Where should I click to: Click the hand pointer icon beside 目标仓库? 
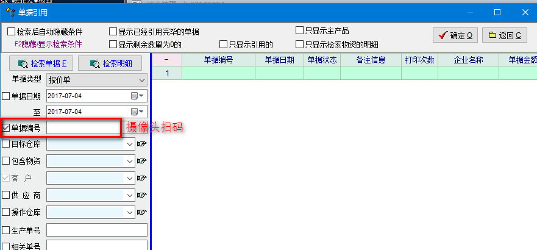(142, 145)
